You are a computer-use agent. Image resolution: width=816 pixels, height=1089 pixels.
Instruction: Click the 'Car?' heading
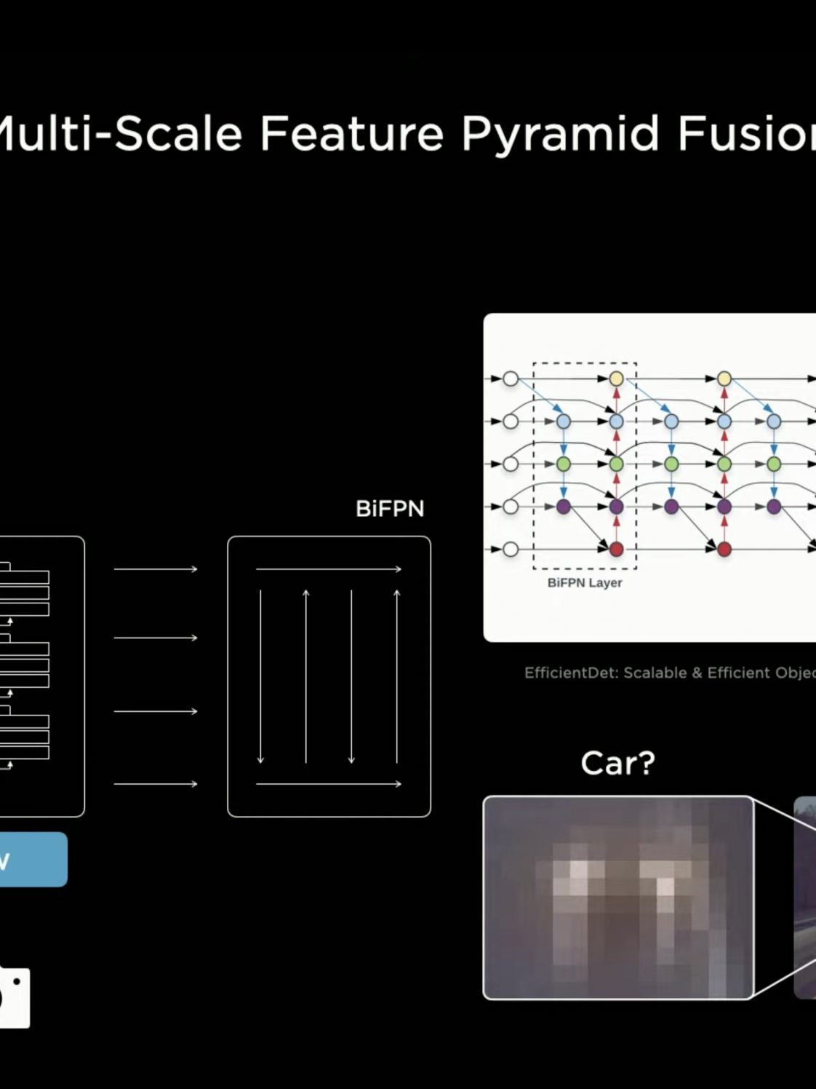[618, 763]
